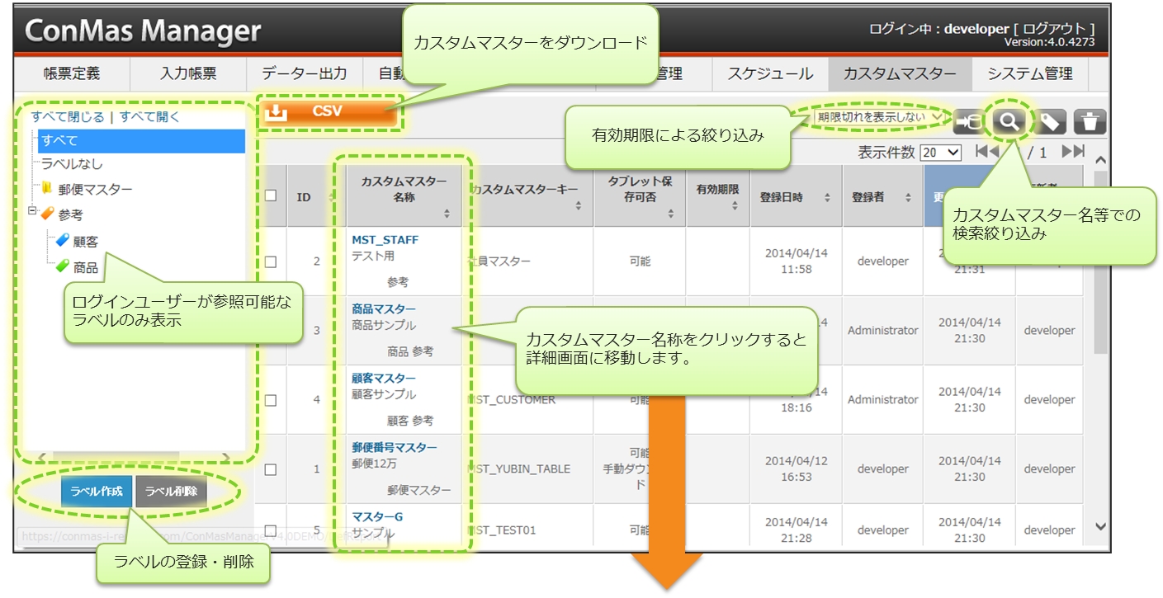The height and width of the screenshot is (598, 1163).
Task: Click the ラベル作成 button
Action: coord(97,492)
